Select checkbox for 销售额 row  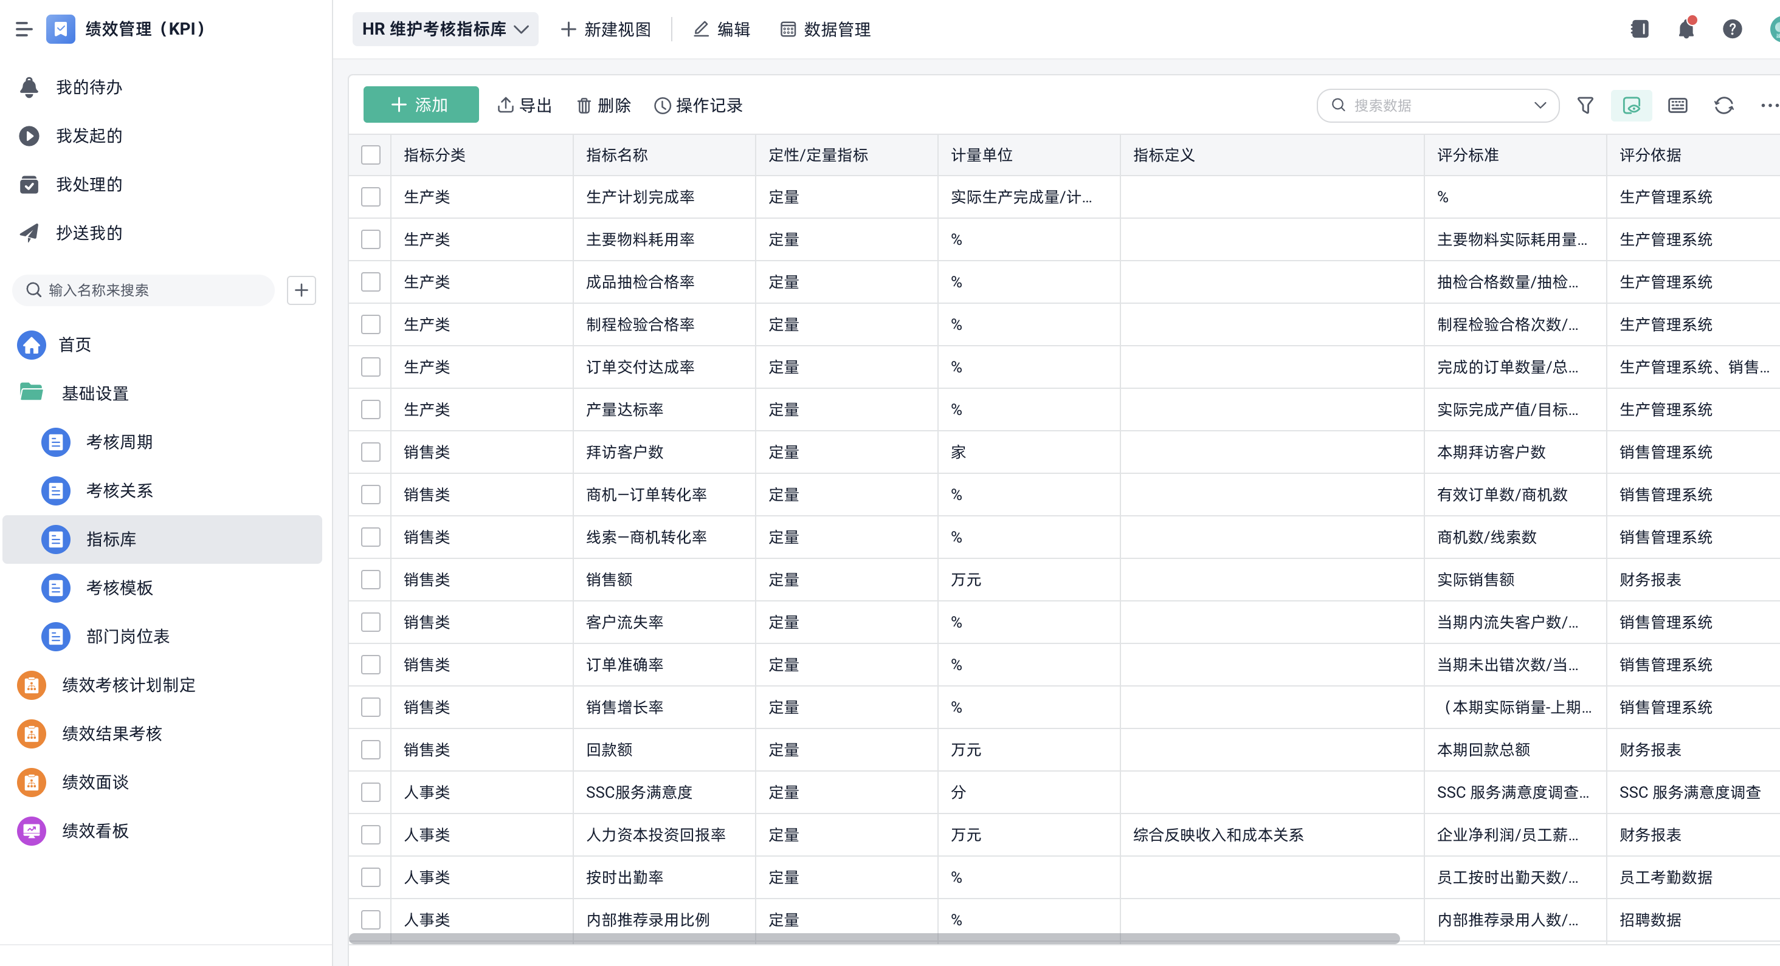click(x=371, y=580)
